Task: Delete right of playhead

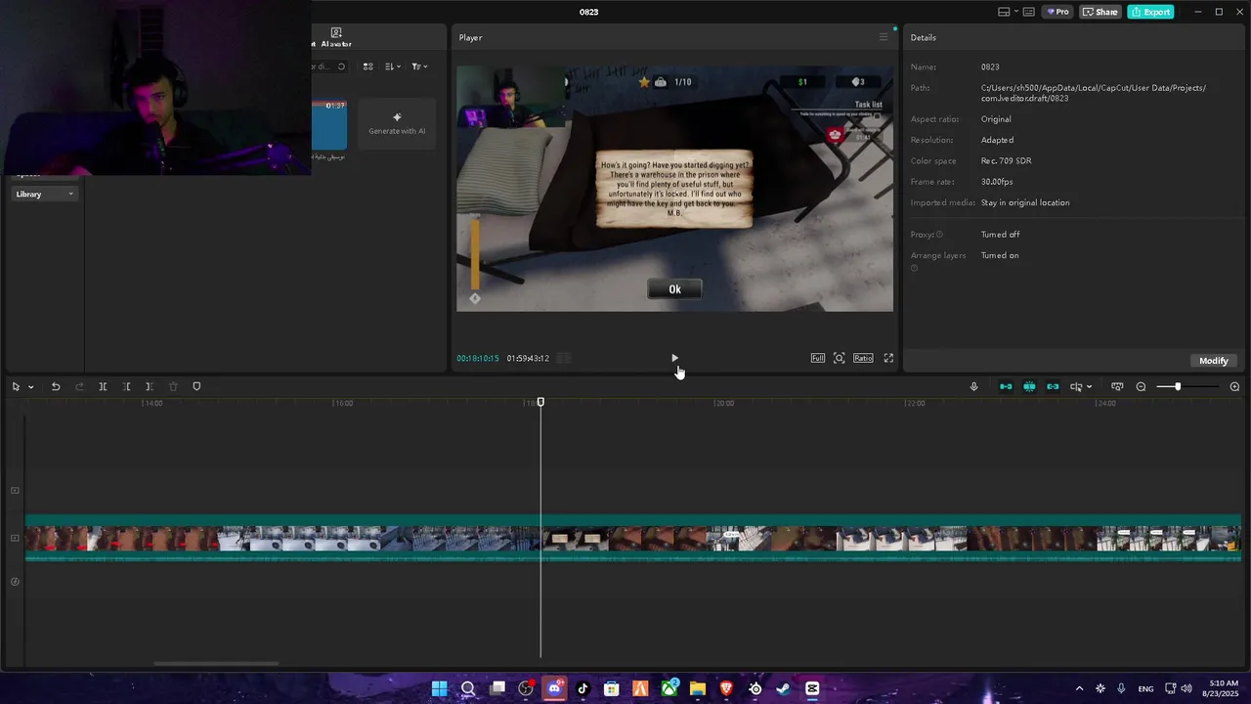Action: pyautogui.click(x=149, y=386)
